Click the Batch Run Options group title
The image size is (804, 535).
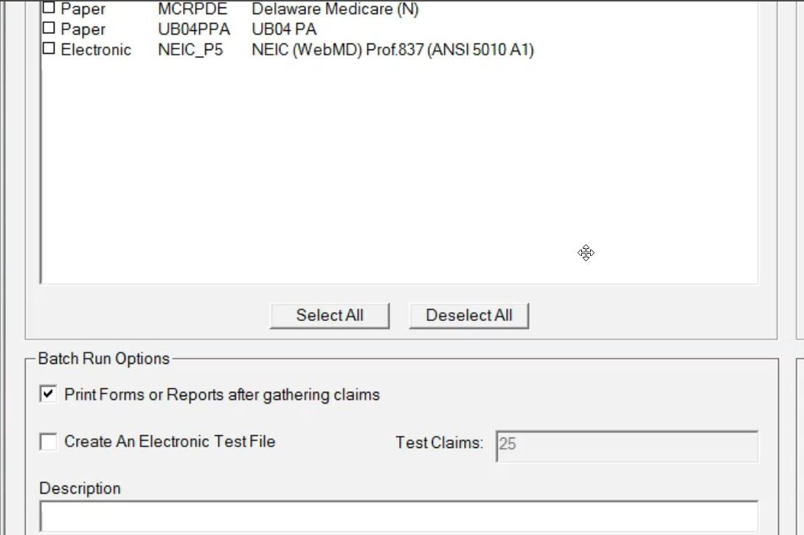(104, 359)
